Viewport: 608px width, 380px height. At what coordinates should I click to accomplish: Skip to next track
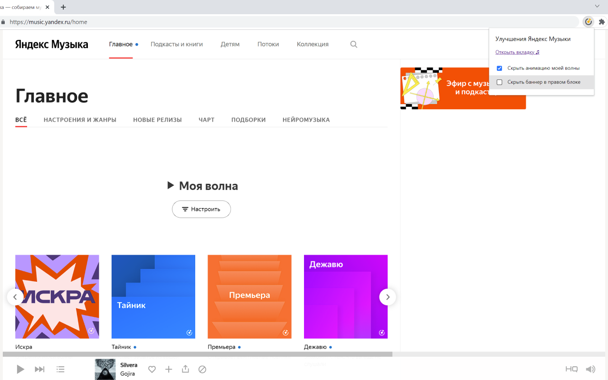[40, 369]
